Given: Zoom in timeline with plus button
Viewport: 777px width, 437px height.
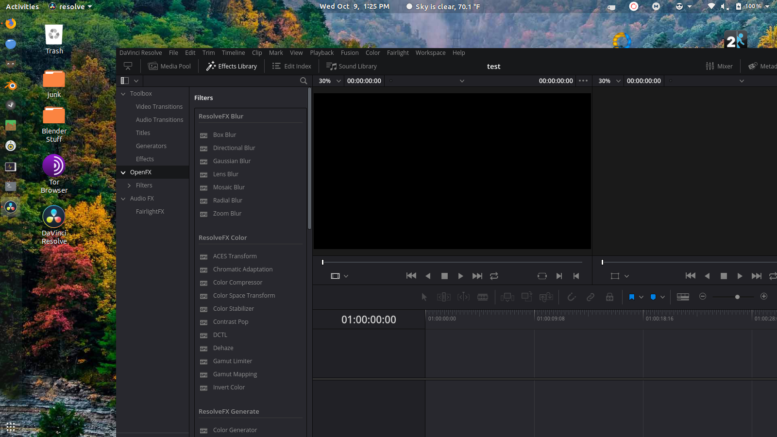Looking at the screenshot, I should (764, 296).
